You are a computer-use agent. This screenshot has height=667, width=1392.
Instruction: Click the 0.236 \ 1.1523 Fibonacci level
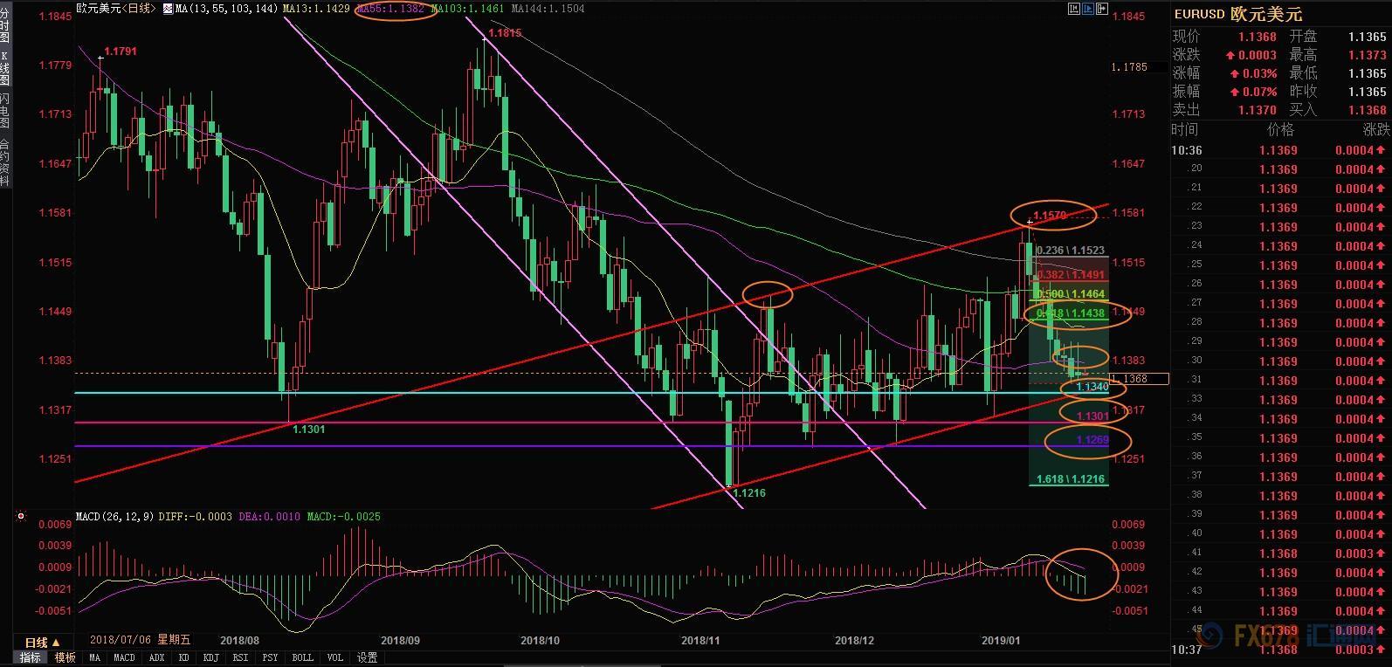pos(1071,251)
